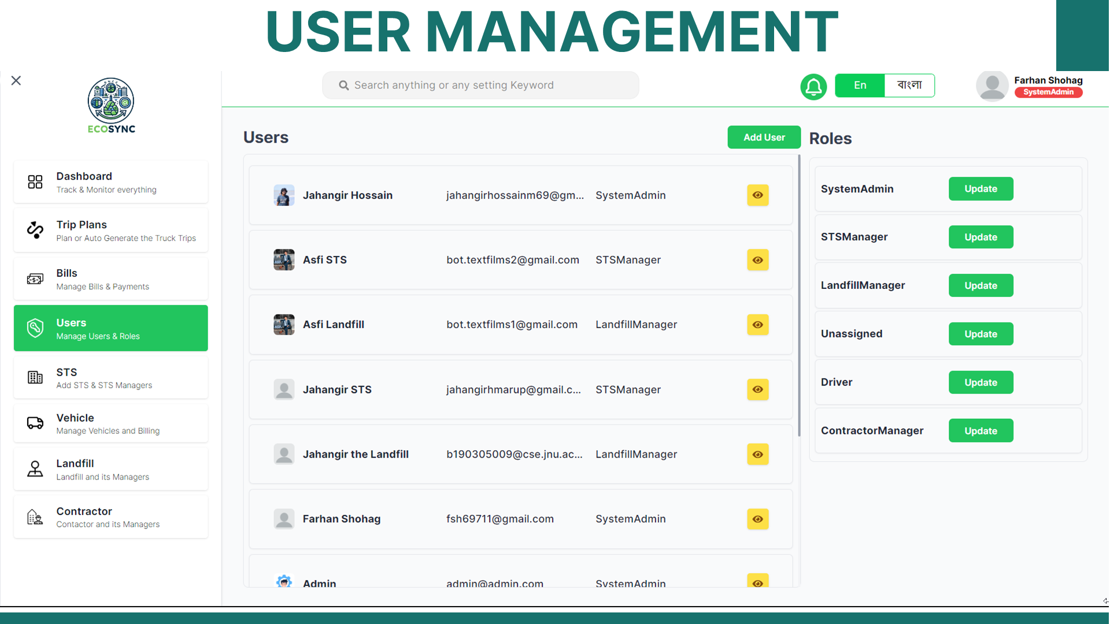Screen dimensions: 1110x624
Task: Open the Bills menu item
Action: [x=111, y=279]
